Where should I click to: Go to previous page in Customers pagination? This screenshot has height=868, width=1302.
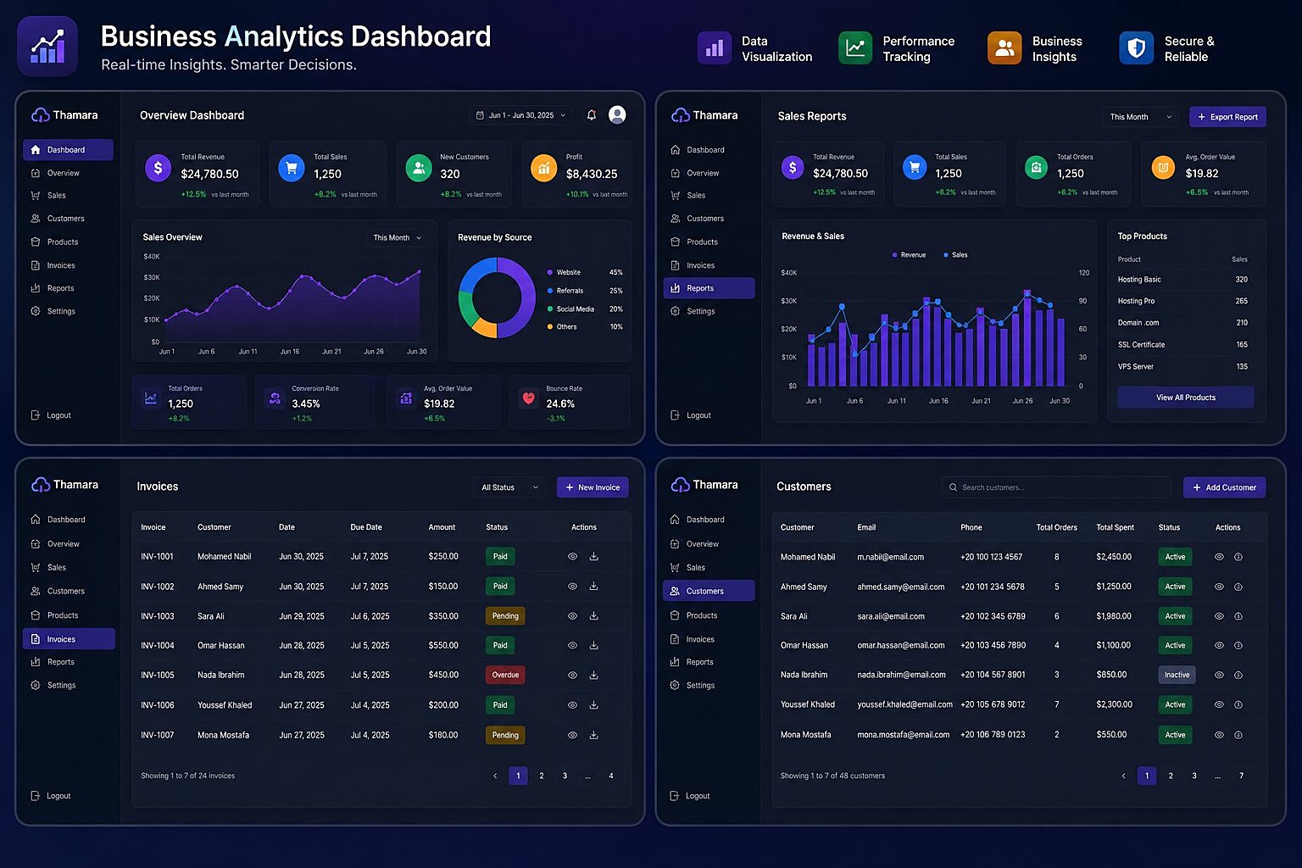point(1124,776)
